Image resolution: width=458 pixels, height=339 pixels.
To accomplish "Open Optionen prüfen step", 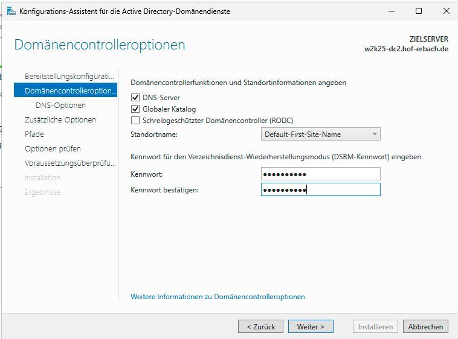I will coord(53,148).
